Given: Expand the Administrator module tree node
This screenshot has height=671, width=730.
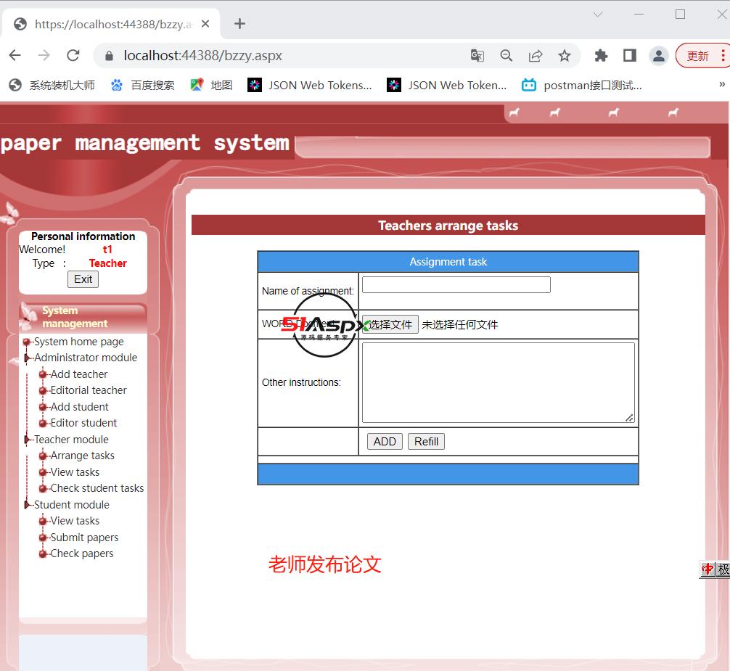Looking at the screenshot, I should (x=28, y=357).
